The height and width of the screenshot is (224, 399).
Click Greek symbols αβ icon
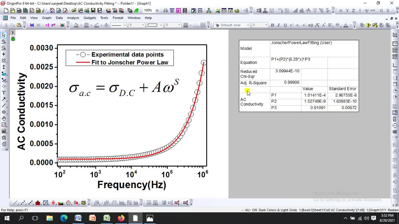310,25
